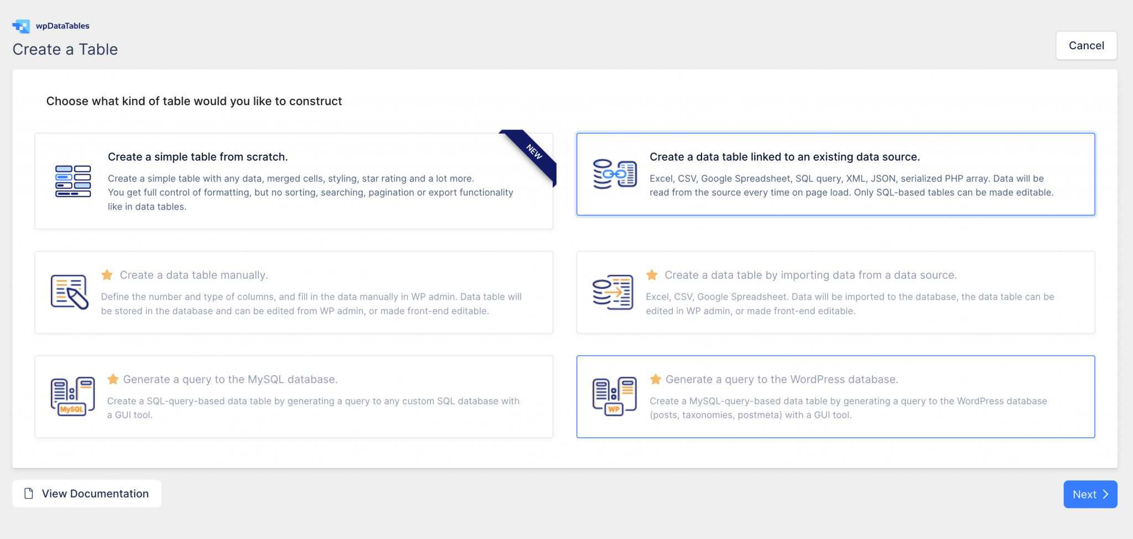Click the star beside 'Create a data table manually'
This screenshot has width=1133, height=539.
tap(107, 275)
